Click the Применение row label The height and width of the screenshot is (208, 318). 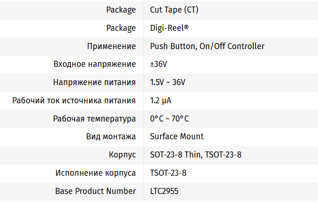point(111,46)
